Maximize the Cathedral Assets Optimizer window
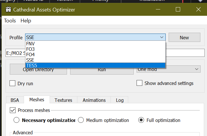Image resolution: width=207 pixels, height=136 pixels. point(178,9)
